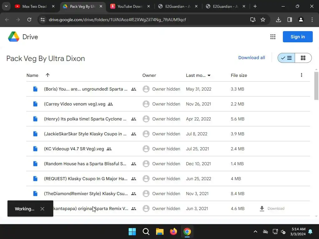Click file icon of Carrey Video row
The width and height of the screenshot is (319, 239).
coord(35,104)
